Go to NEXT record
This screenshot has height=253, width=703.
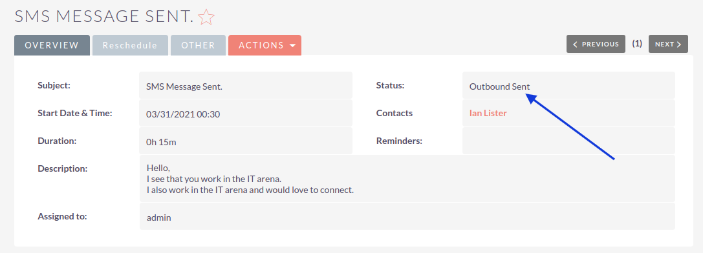[668, 44]
